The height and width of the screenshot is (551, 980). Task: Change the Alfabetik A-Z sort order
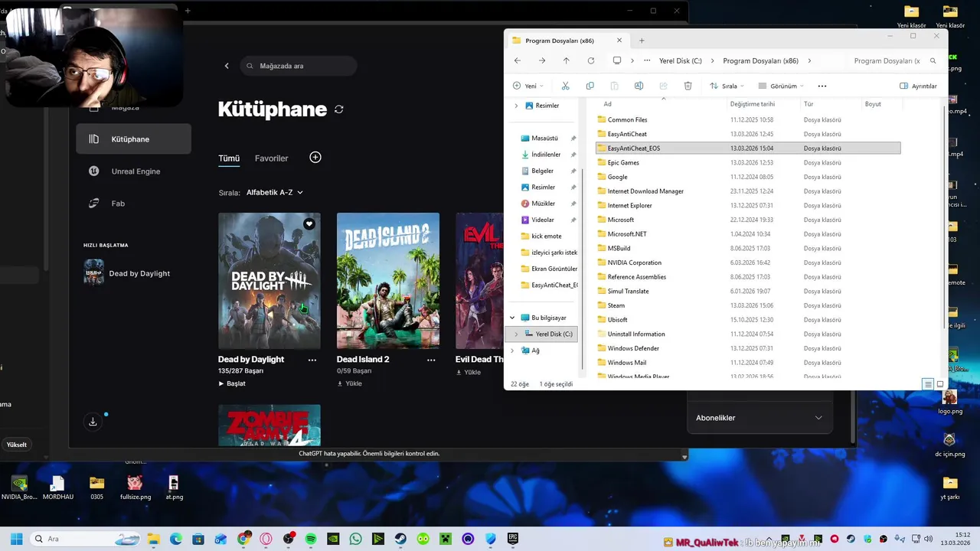coord(275,193)
